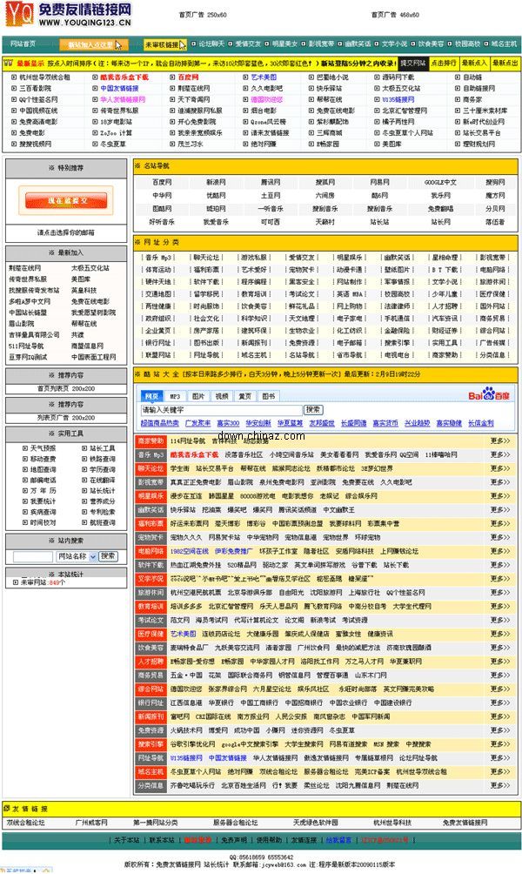Click the 最新点出 button
522x874 pixels.
pos(505,63)
